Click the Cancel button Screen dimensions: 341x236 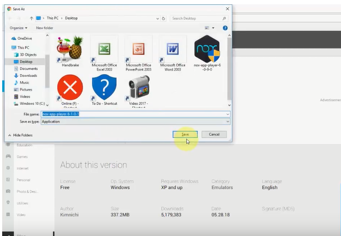214,135
